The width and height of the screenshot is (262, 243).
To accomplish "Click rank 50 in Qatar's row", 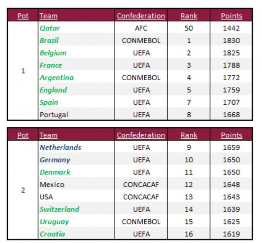I will pos(189,28).
